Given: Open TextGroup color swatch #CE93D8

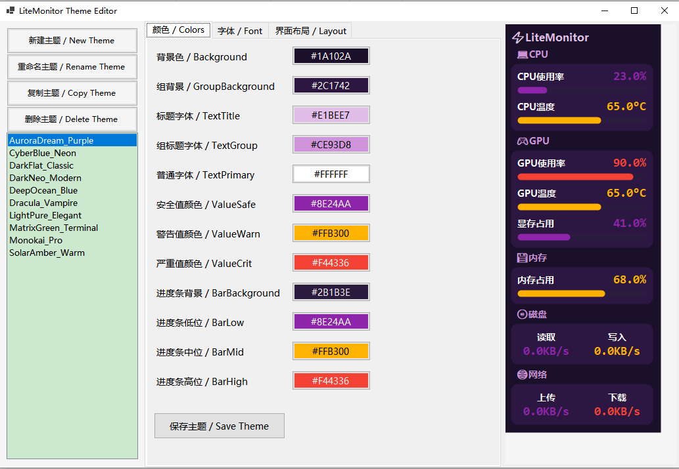Looking at the screenshot, I should pos(331,145).
